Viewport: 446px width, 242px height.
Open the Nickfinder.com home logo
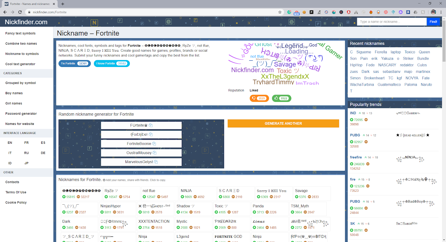tap(26, 22)
